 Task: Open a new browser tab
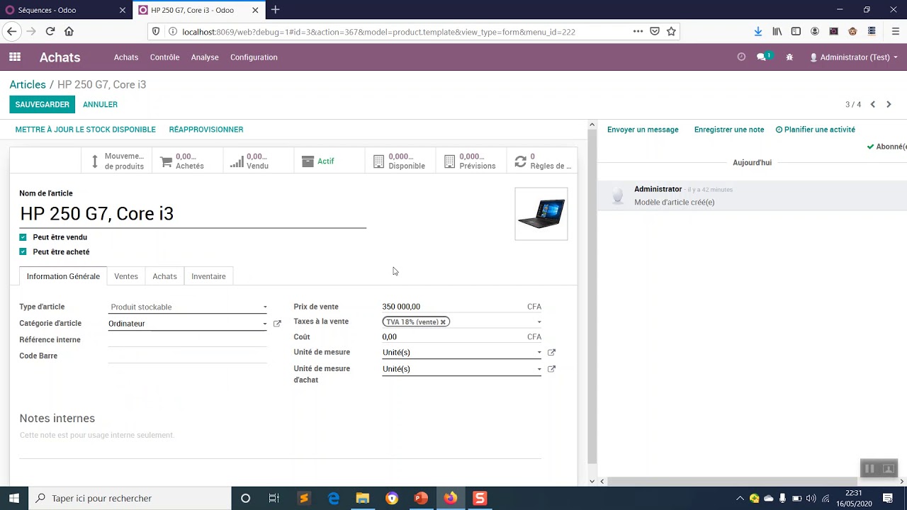[x=275, y=10]
